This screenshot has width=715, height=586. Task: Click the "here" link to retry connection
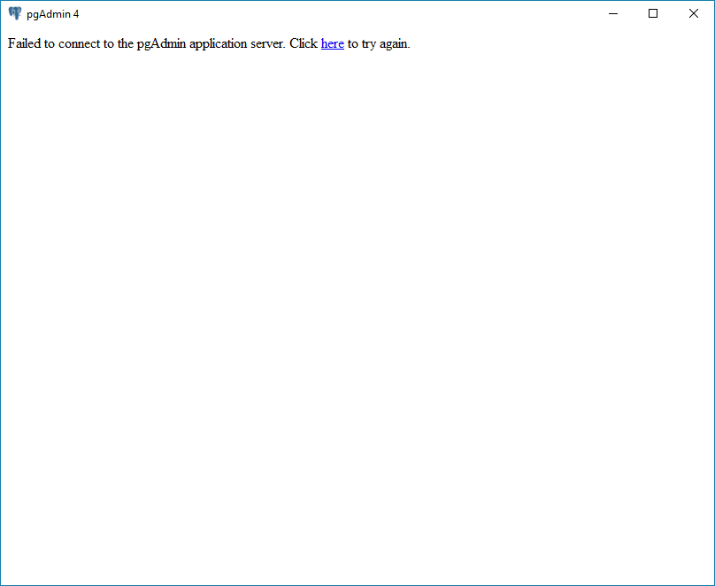click(332, 43)
